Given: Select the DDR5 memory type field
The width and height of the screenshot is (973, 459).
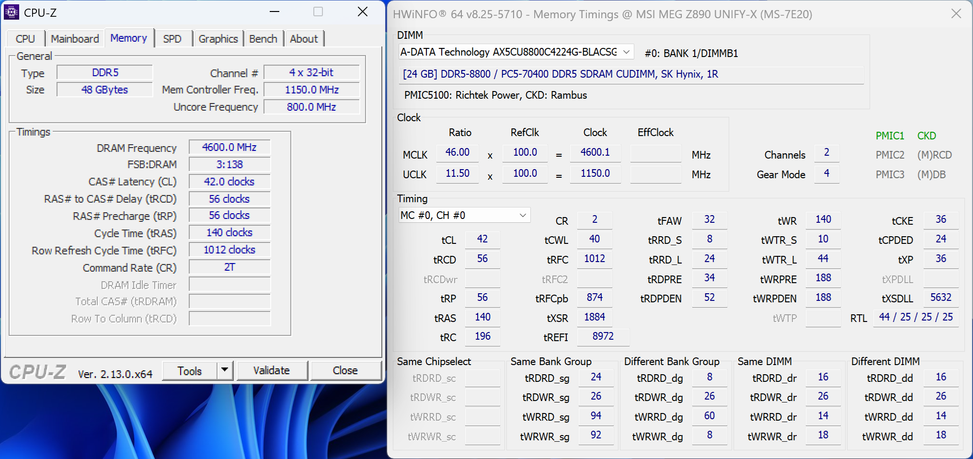Looking at the screenshot, I should (x=105, y=72).
